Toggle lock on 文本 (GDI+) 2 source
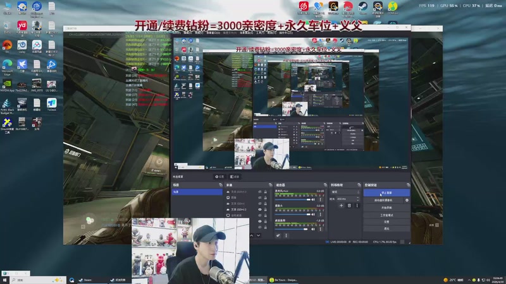This screenshot has height=284, width=506. [x=266, y=210]
